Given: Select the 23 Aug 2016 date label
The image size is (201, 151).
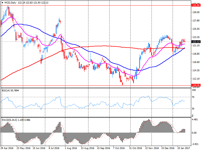Looking at the screenshot, I should click(x=87, y=148).
